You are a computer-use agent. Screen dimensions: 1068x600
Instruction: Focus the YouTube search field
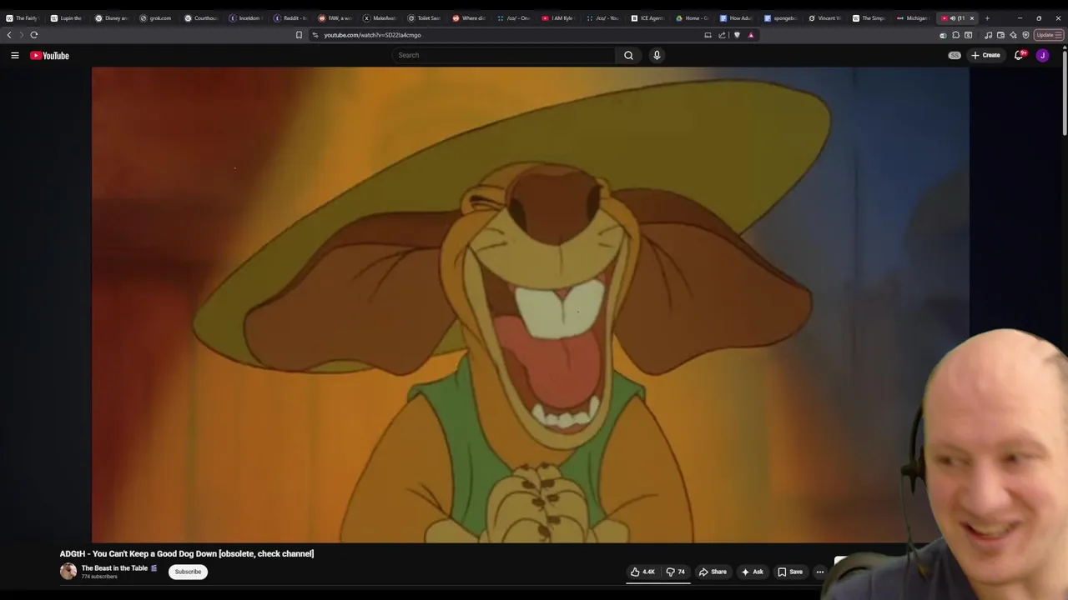pos(503,55)
